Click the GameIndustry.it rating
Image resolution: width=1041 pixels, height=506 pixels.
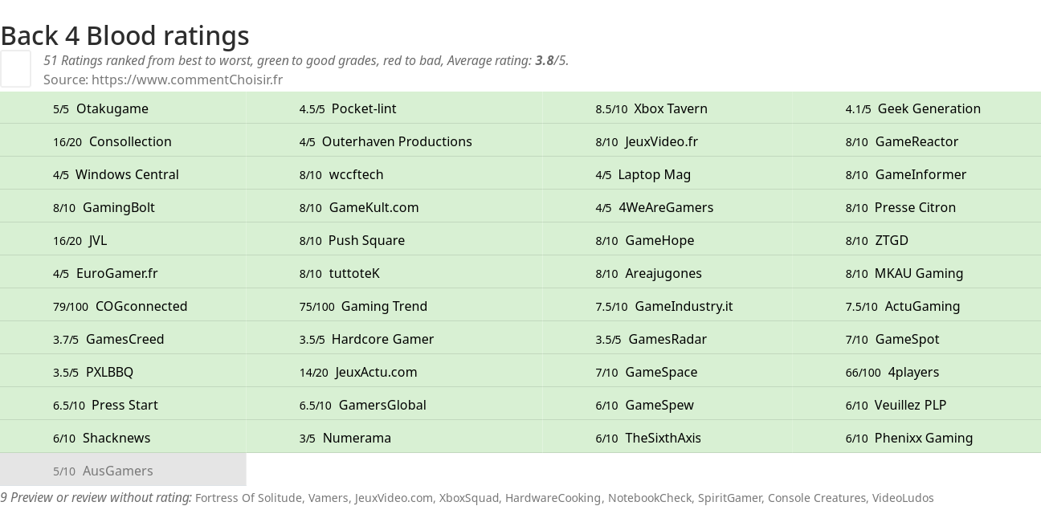[667, 306]
